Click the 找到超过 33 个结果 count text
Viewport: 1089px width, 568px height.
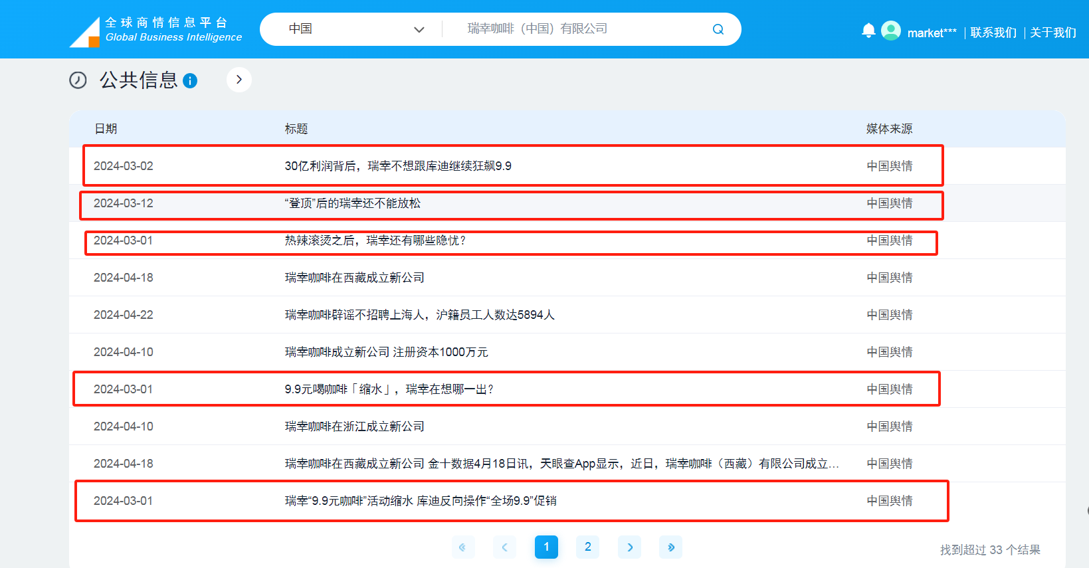pyautogui.click(x=990, y=550)
